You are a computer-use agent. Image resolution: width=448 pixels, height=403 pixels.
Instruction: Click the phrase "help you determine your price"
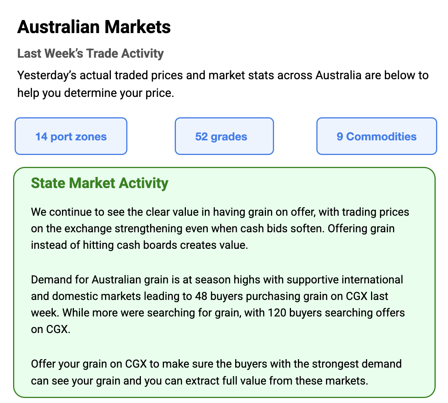point(95,93)
